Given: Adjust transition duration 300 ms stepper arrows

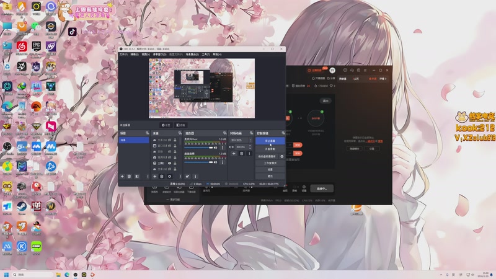Looking at the screenshot, I should pyautogui.click(x=250, y=147).
